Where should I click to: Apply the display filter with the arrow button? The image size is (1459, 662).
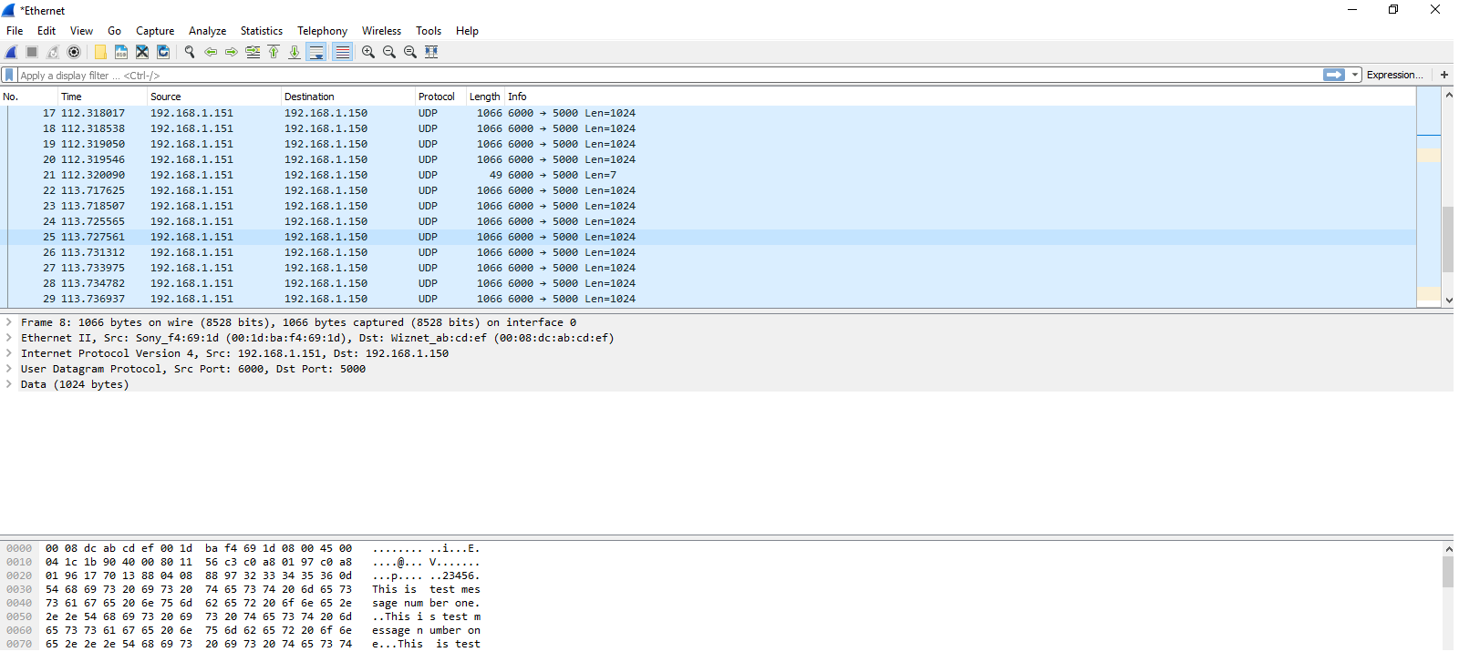coord(1334,75)
